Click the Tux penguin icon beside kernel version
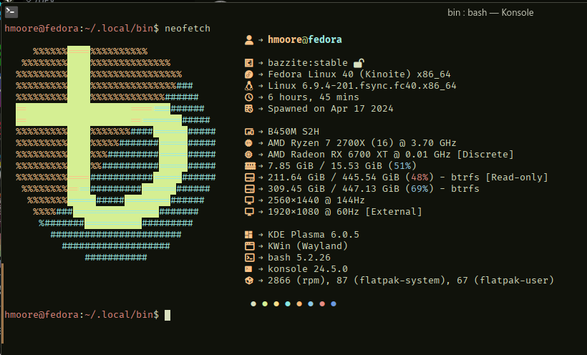 tap(249, 86)
